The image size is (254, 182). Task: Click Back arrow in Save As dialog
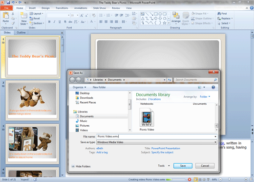72,80
